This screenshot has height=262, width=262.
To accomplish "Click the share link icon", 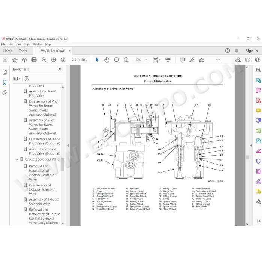I will point(238,60).
